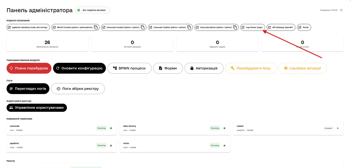Click the refresh icon beside the update time
351x168 pixels.
[341, 10]
